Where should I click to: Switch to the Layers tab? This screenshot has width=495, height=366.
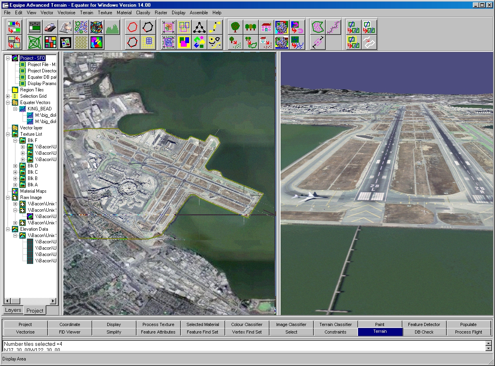[x=13, y=310]
